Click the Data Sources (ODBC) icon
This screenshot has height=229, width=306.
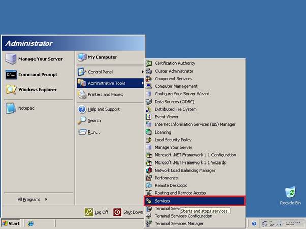tap(149, 102)
